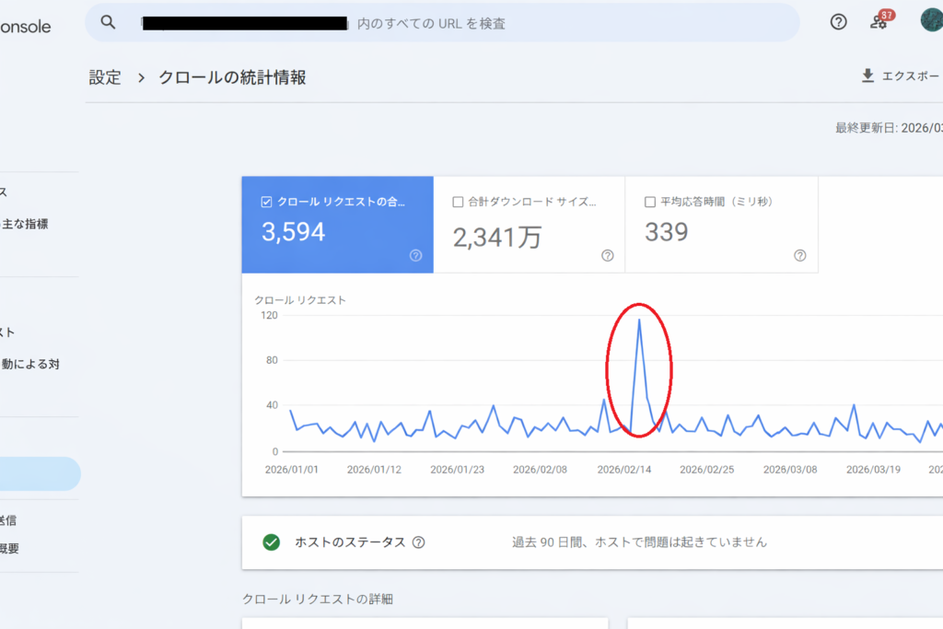Click the green host status check icon
This screenshot has height=629, width=943.
(x=271, y=542)
